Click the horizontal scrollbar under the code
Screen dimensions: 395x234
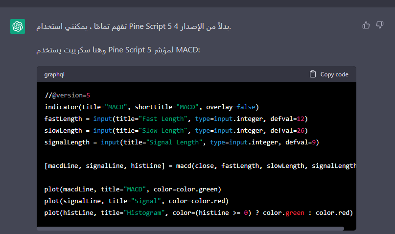click(190, 229)
